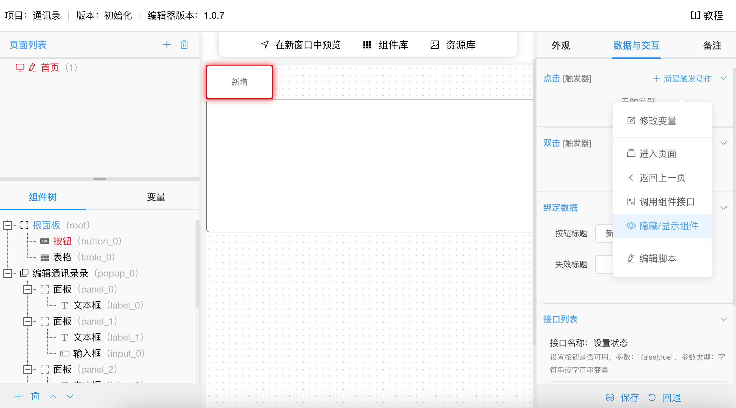Select the 新增 button on the canvas
Viewport: 736px width, 408px height.
click(x=240, y=82)
